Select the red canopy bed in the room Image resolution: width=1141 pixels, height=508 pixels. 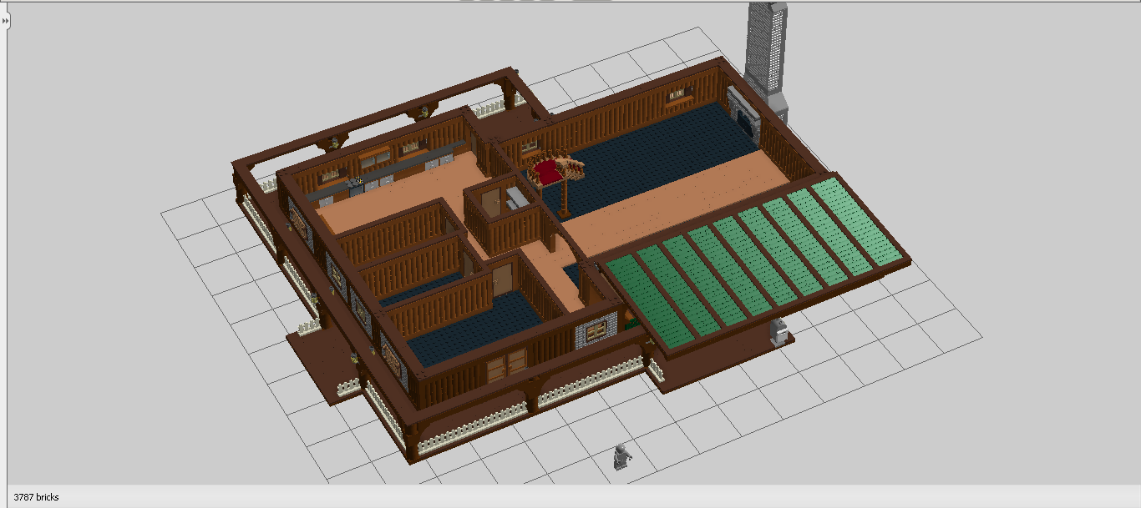[x=551, y=170]
